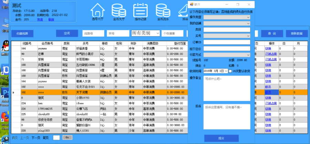Click the 刷新数据 button
This screenshot has height=144, width=310.
click(297, 33)
